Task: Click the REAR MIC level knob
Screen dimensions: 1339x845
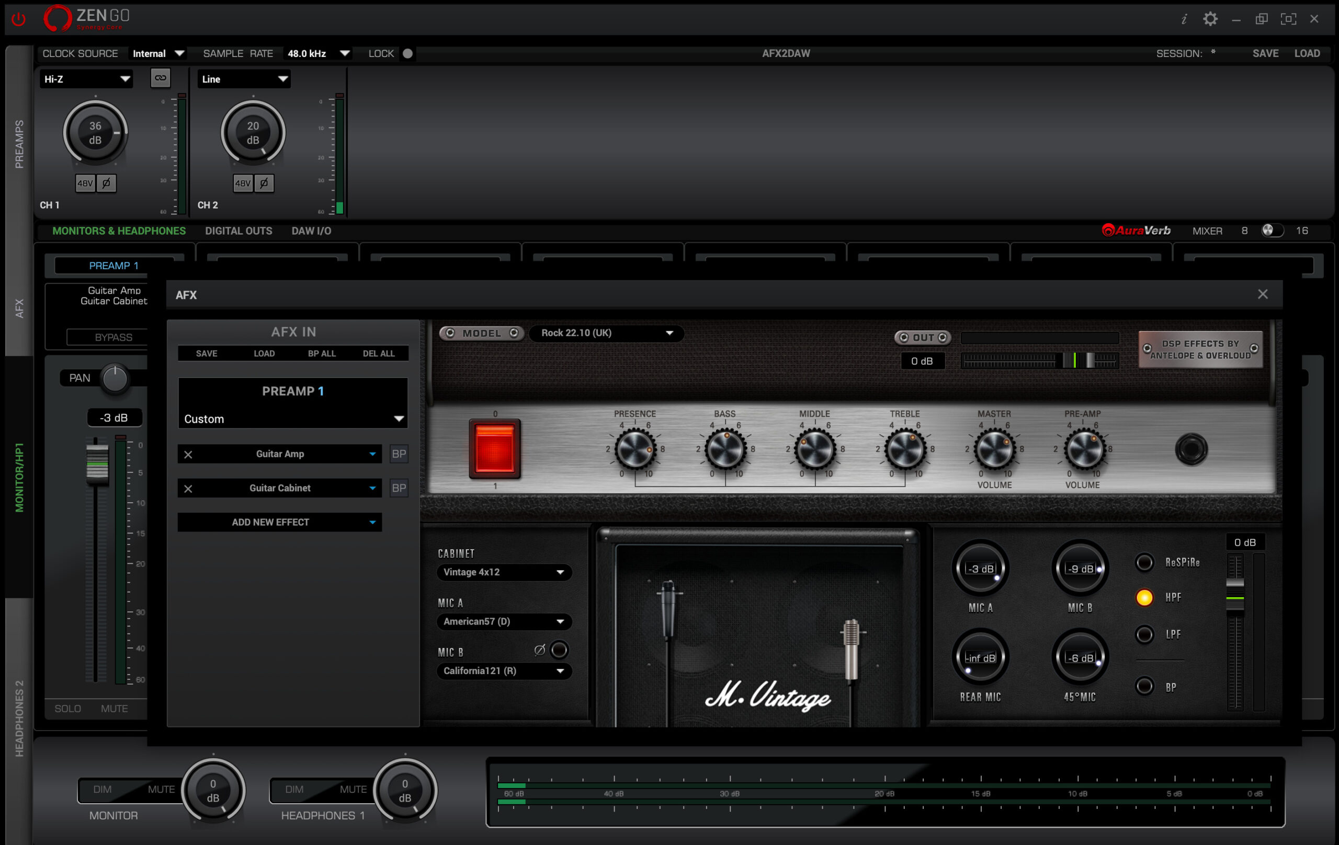Action: coord(980,658)
